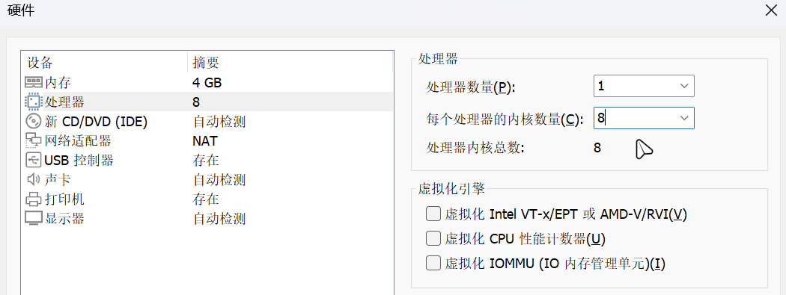Expand the 每个处理器的内核数量 dropdown arrow

click(x=684, y=118)
